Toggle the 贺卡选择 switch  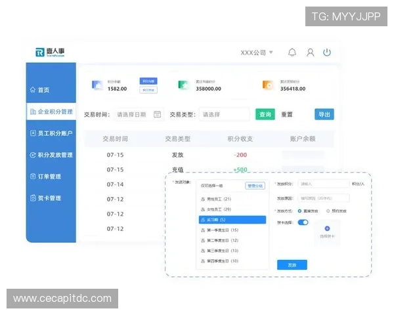coord(303,222)
